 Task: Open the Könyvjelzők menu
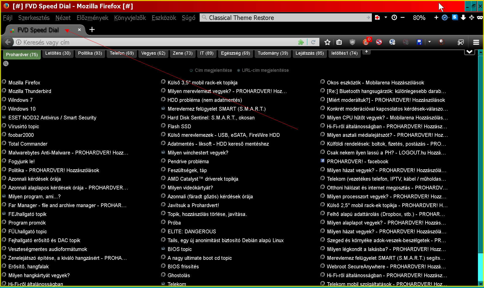[130, 18]
